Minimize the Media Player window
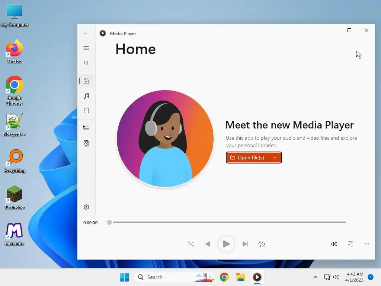Viewport: 381px width, 286px height. click(x=332, y=30)
